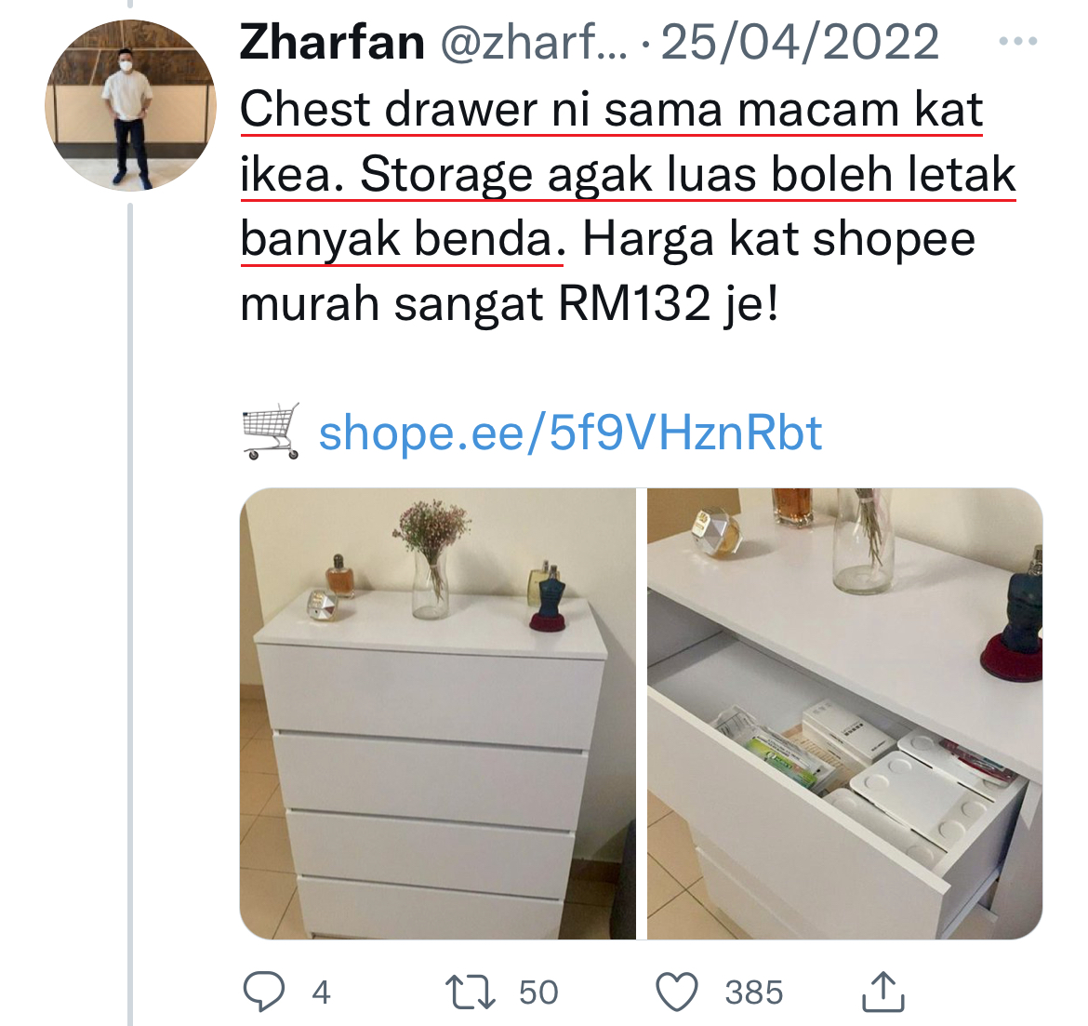This screenshot has width=1088, height=1026.
Task: Click the RM132 price text
Action: [634, 304]
